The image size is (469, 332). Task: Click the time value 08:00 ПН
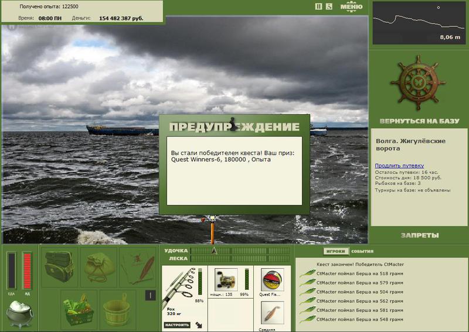pyautogui.click(x=50, y=18)
